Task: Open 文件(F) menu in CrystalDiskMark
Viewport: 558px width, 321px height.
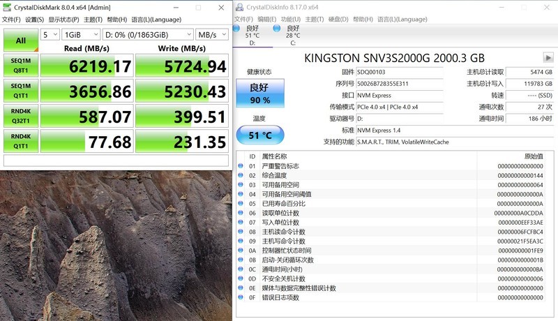Action: (11, 20)
